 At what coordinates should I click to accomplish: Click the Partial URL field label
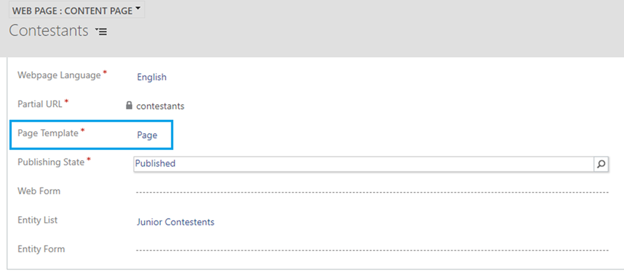coord(40,104)
